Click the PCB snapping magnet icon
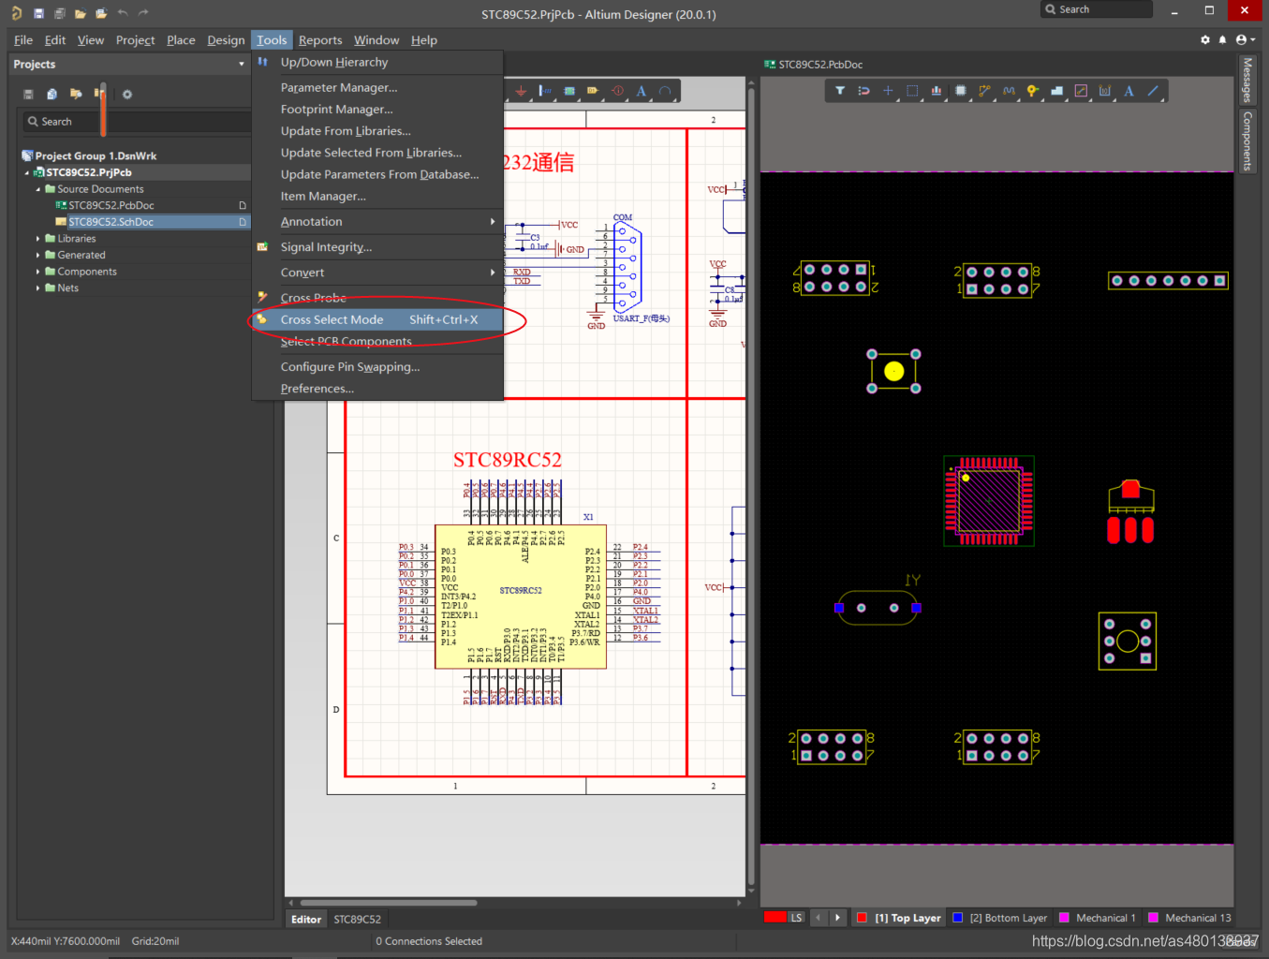 point(863,91)
